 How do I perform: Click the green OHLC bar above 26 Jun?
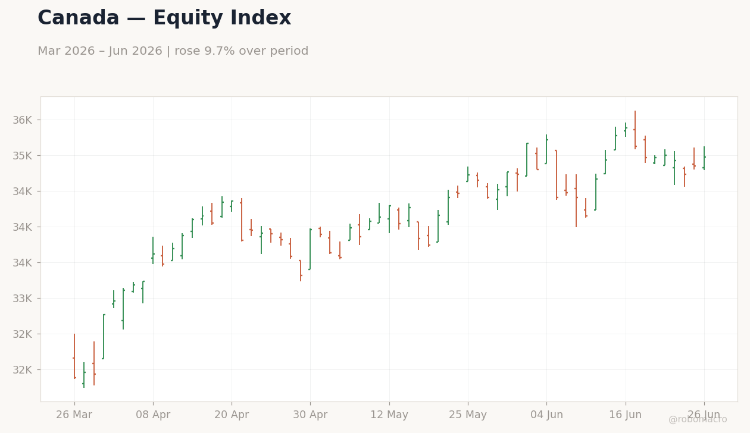click(704, 158)
